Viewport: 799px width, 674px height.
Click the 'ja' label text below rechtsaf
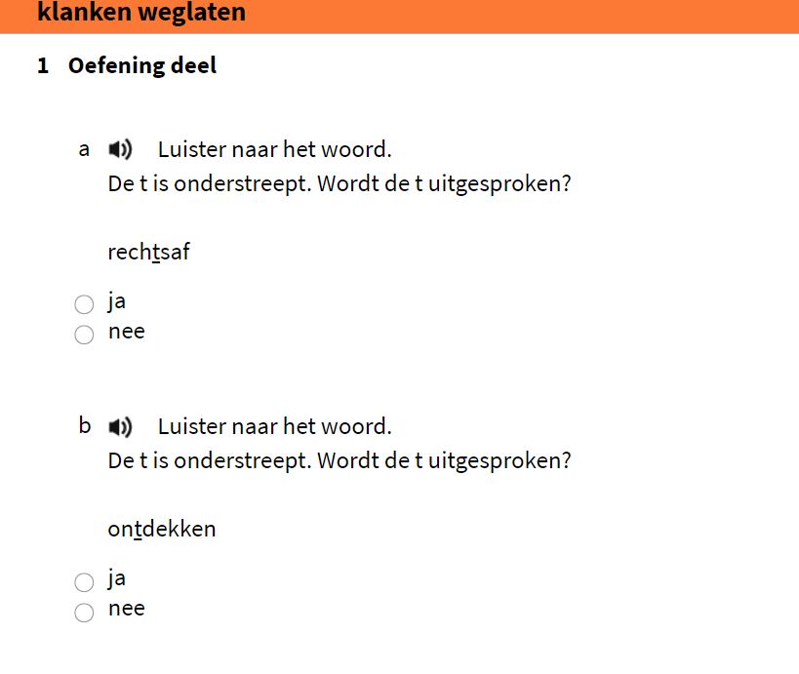(x=117, y=301)
